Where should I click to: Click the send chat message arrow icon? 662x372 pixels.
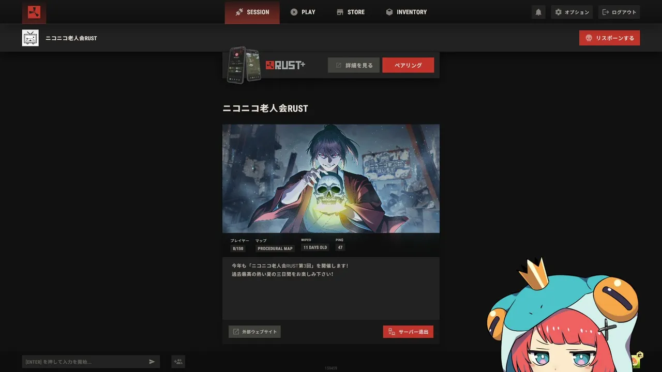(x=152, y=362)
